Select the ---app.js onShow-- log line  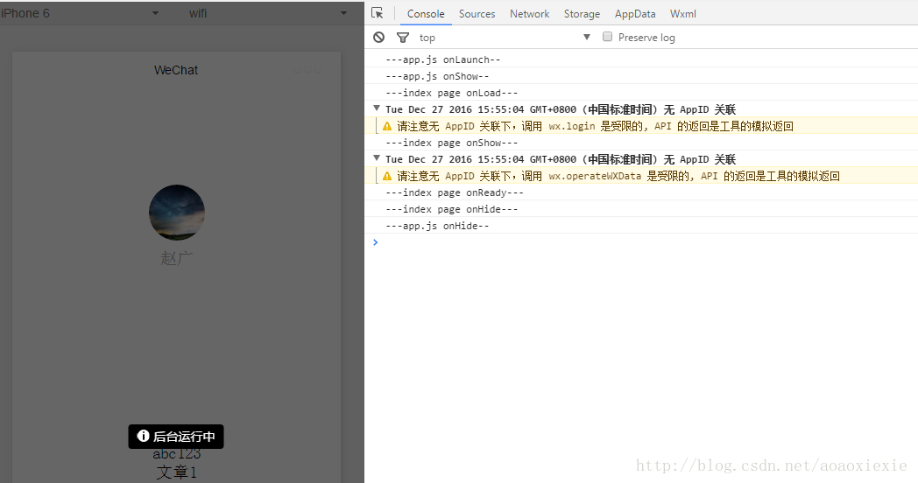point(437,76)
